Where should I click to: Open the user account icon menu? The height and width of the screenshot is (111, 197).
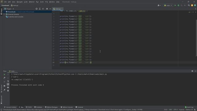159,6
